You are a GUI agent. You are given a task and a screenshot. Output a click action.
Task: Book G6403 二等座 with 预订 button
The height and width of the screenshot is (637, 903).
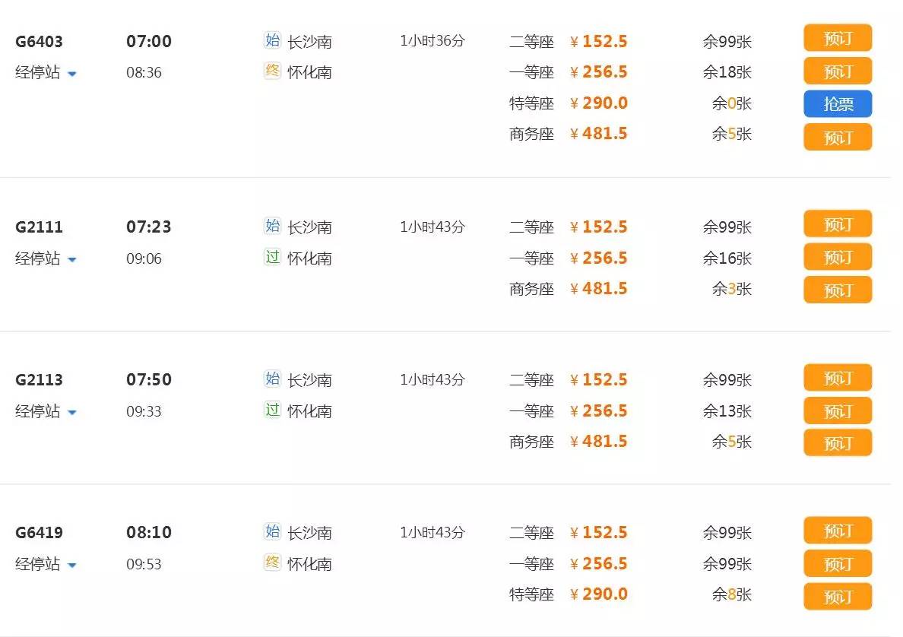(x=838, y=38)
